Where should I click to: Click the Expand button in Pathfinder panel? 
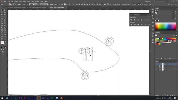[147, 20]
